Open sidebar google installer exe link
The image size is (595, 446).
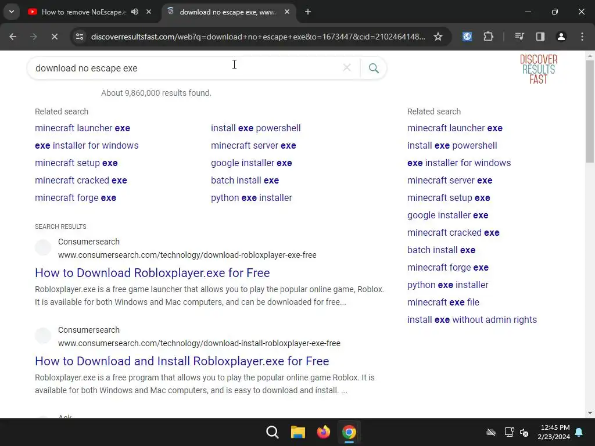pos(448,215)
